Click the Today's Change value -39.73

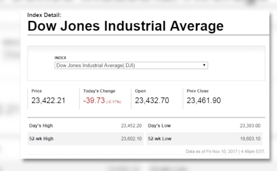click(x=94, y=101)
